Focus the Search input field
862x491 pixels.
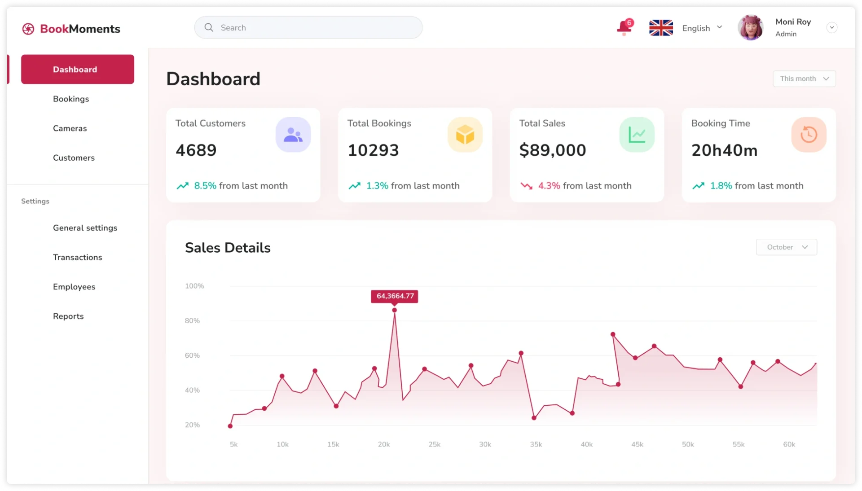click(x=314, y=27)
